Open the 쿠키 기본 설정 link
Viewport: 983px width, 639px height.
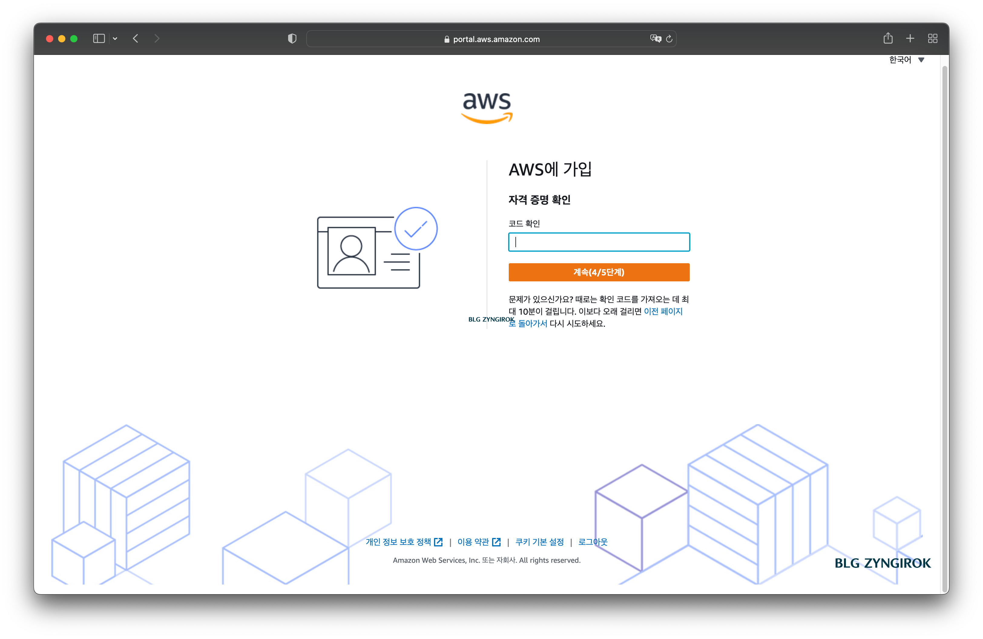click(539, 542)
